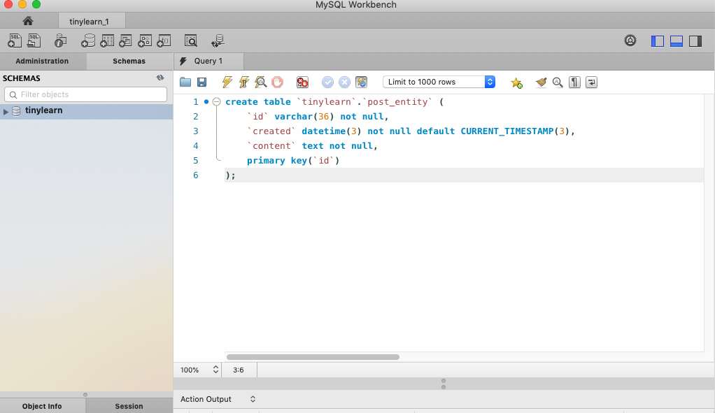Open a script file with folder icon

tap(185, 82)
